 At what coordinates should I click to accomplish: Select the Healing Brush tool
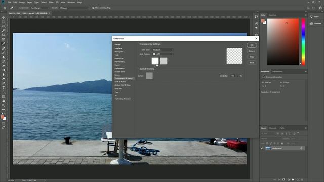pyautogui.click(x=4, y=49)
